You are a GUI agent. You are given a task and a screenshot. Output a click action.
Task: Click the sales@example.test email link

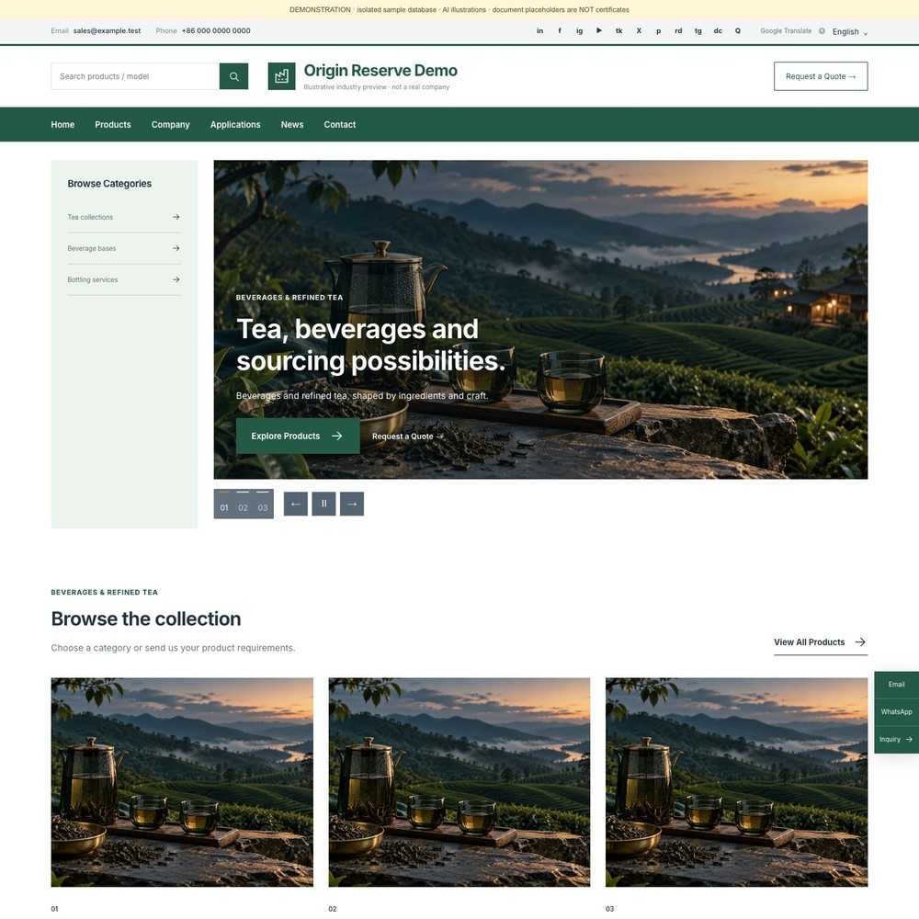(107, 31)
